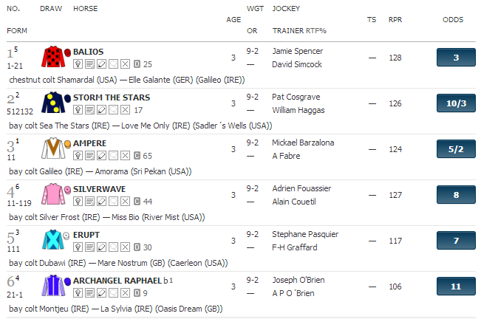Toggle the X cross-out box for Archangel Raphael
Screen dimensions: 481x319
125,293
